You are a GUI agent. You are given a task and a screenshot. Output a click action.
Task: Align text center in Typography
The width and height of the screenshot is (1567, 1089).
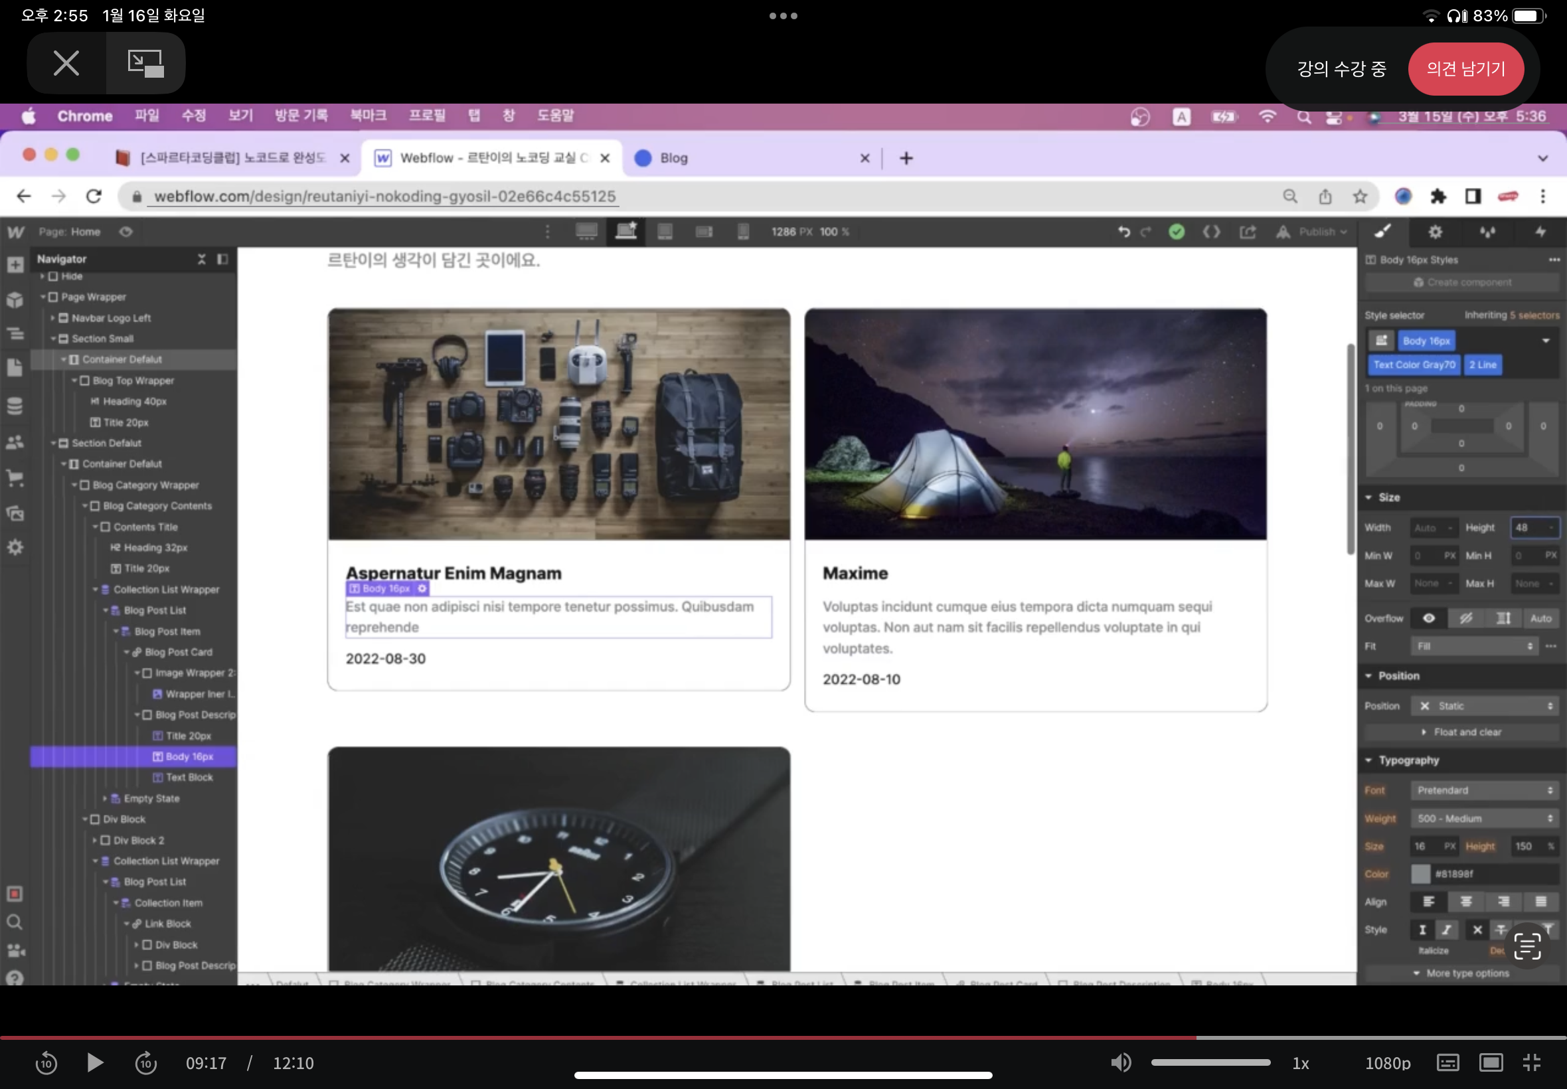pos(1466,902)
